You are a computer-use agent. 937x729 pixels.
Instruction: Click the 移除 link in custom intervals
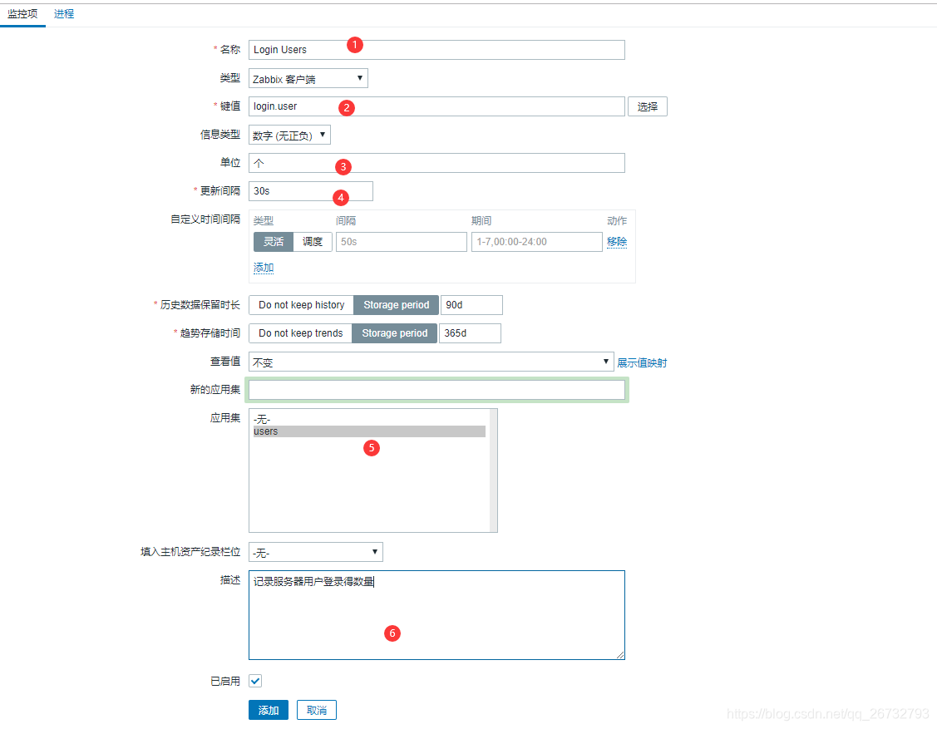point(617,241)
